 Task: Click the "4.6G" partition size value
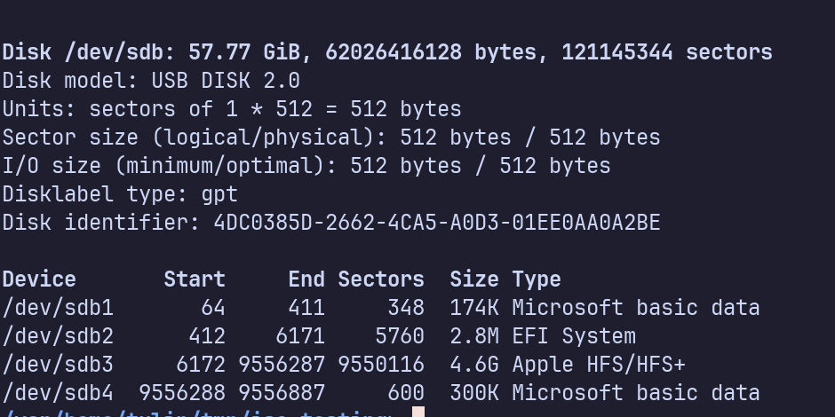(473, 365)
